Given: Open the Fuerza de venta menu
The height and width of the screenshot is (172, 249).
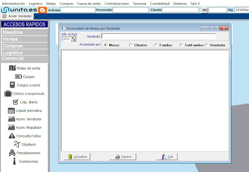Looking at the screenshot, I should (x=89, y=3).
